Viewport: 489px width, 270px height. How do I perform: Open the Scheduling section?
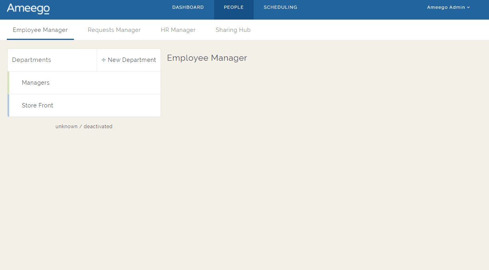pos(280,7)
